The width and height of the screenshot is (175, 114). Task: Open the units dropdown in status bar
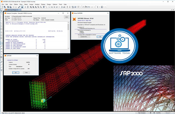[x=170, y=113]
